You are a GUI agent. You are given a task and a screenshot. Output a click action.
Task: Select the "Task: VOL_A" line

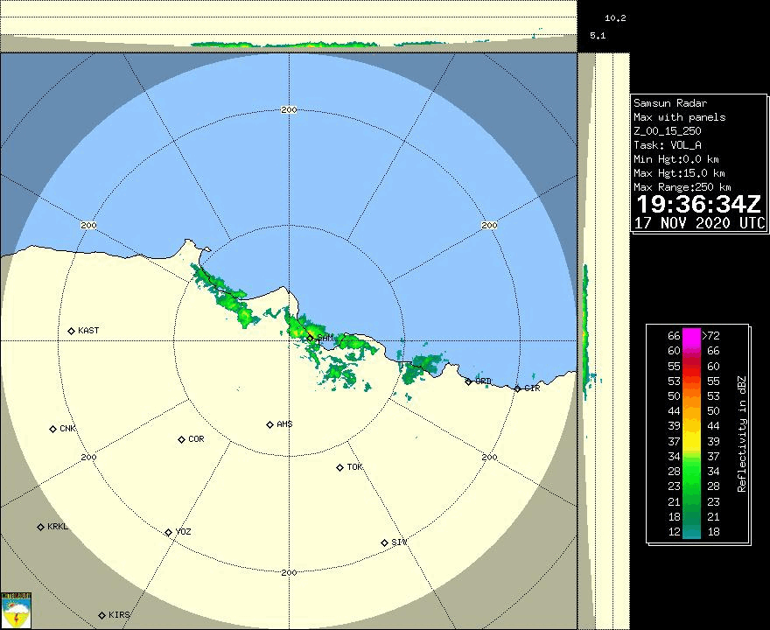(668, 145)
